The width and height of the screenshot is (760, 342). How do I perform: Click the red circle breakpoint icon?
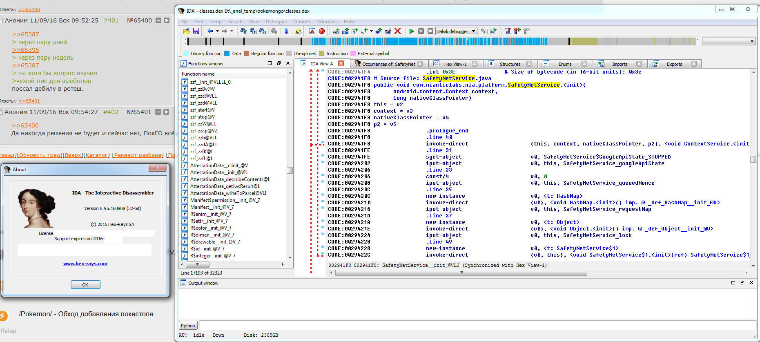click(x=322, y=31)
